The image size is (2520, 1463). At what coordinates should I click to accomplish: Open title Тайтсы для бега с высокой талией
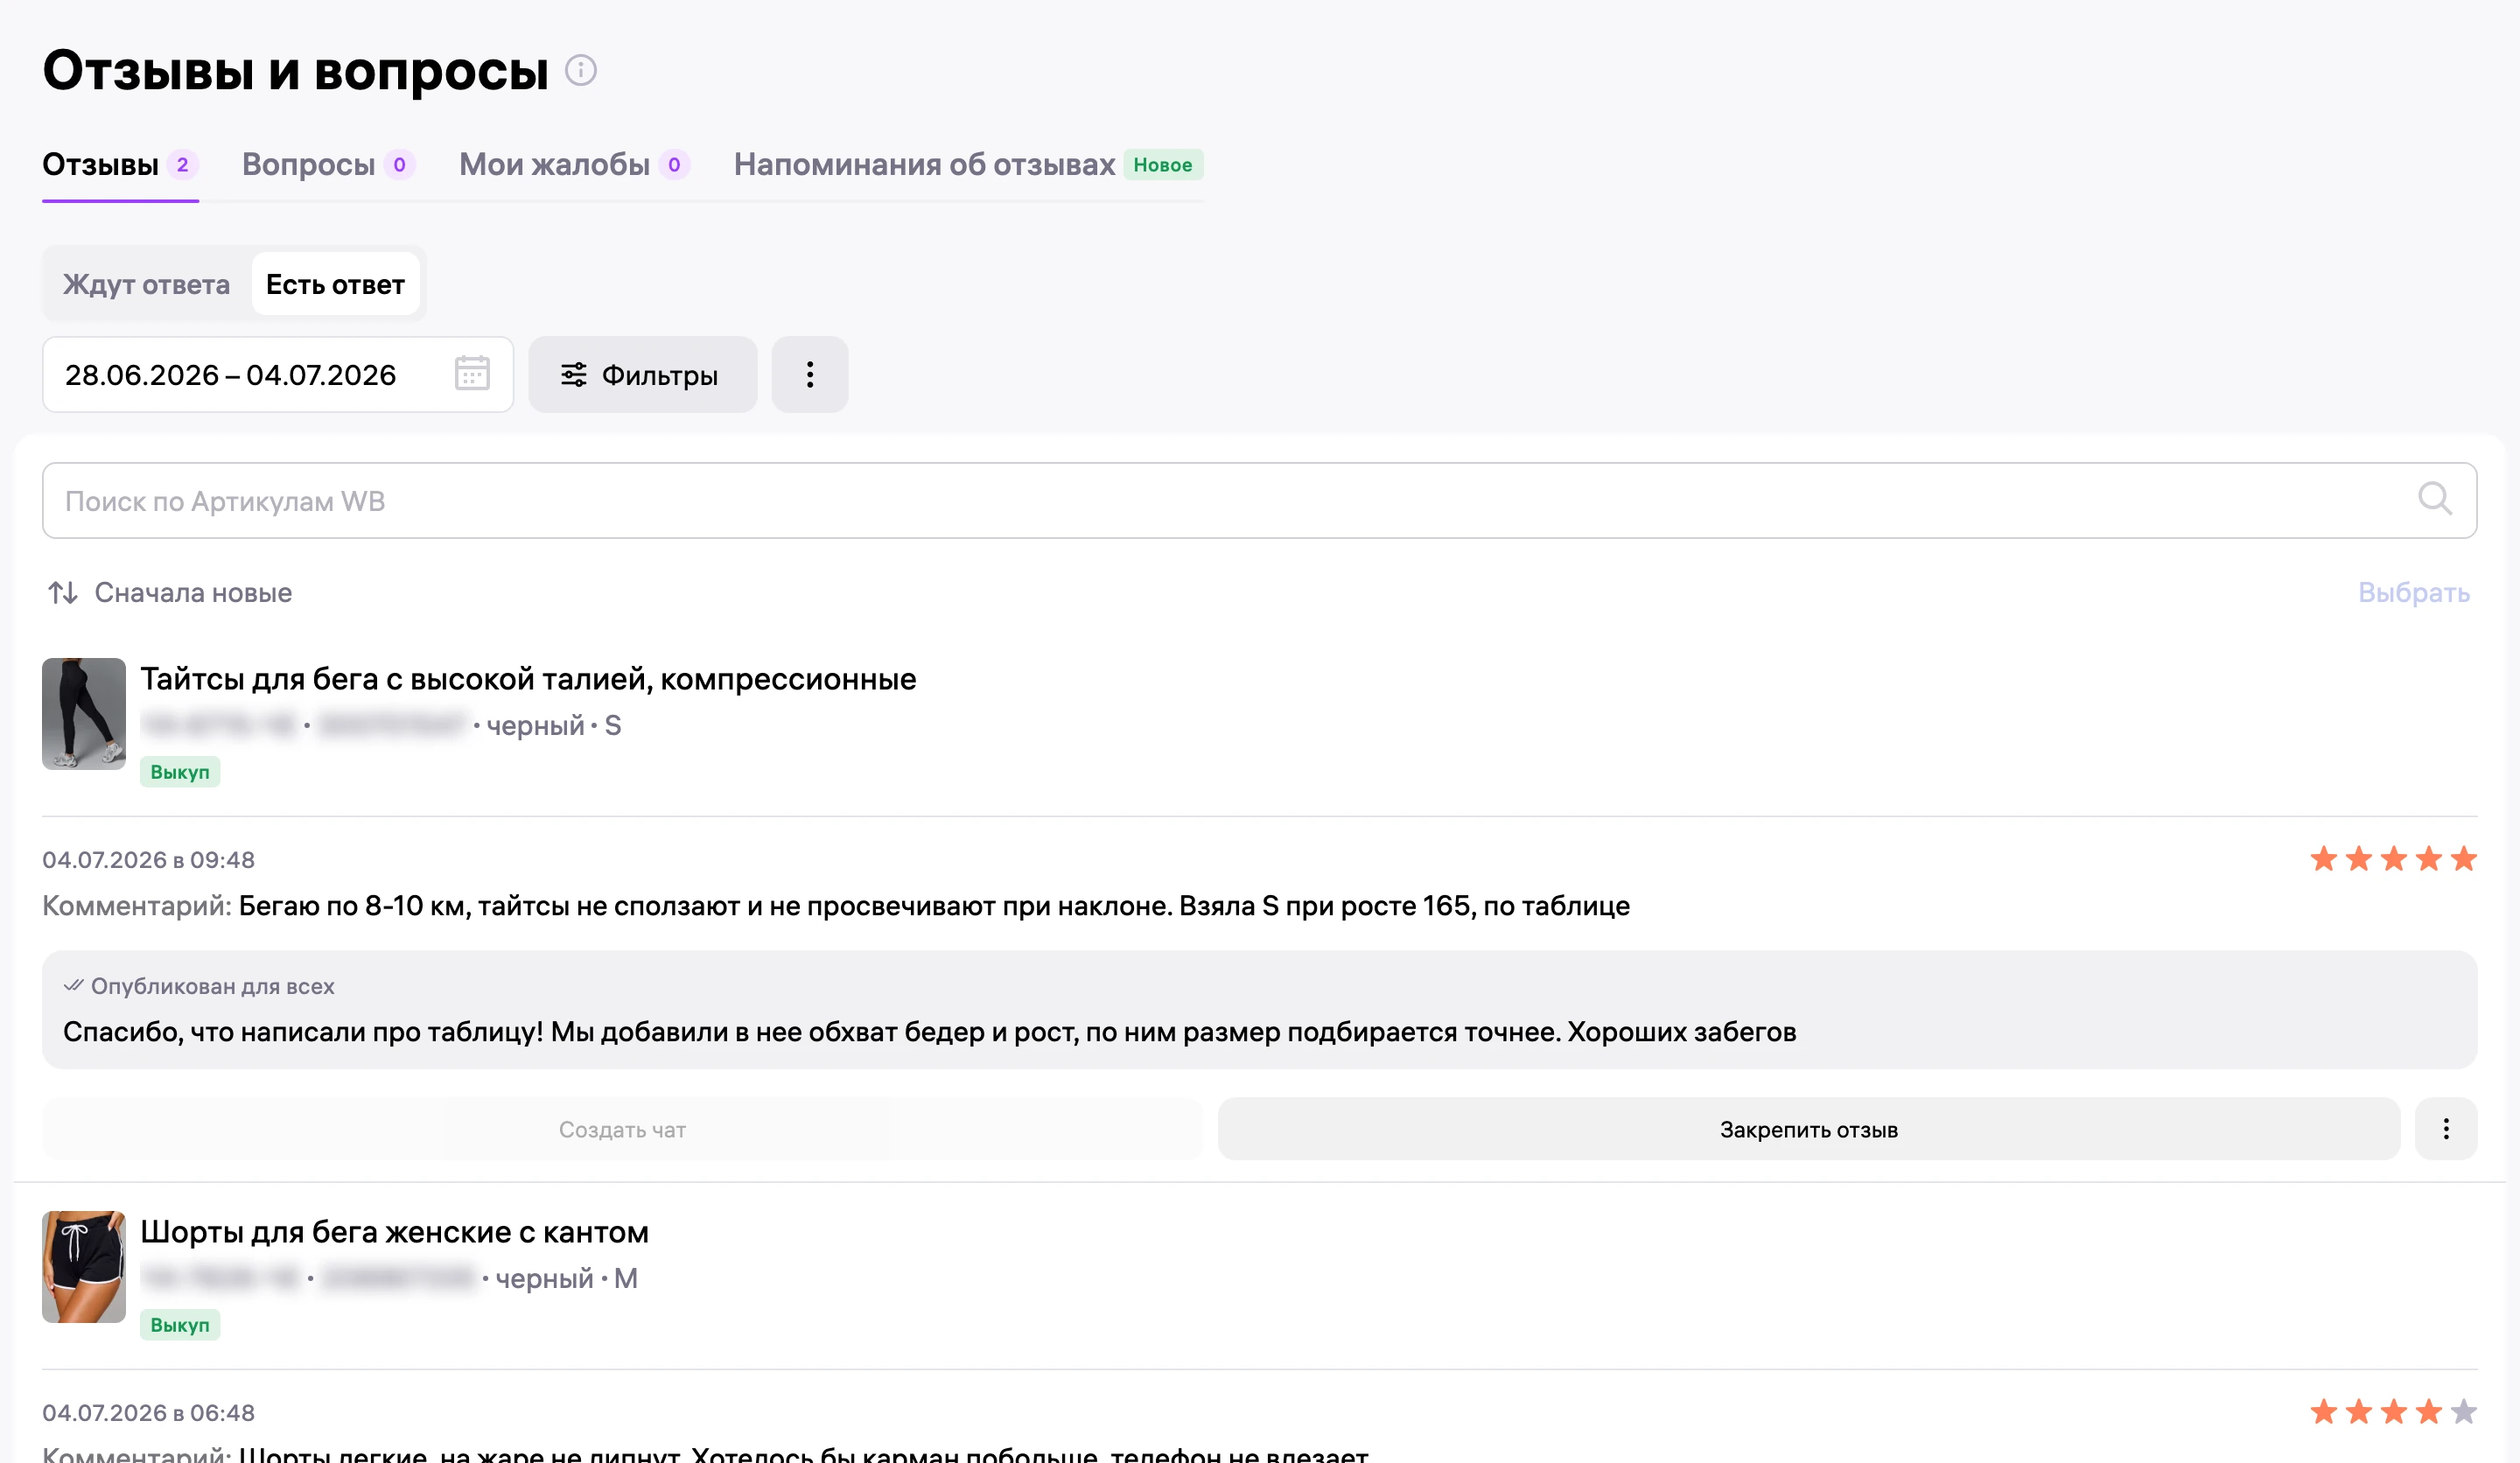[x=528, y=679]
